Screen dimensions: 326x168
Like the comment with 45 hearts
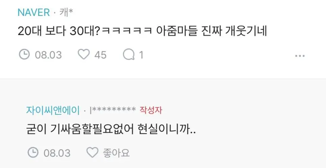tap(84, 55)
